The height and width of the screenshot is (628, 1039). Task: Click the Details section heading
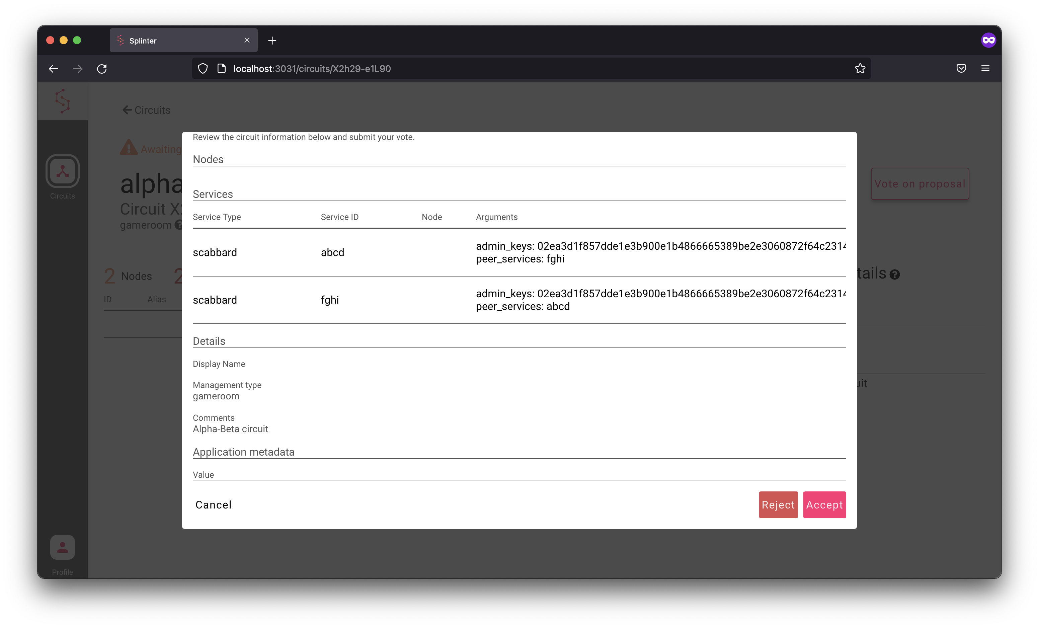tap(209, 341)
